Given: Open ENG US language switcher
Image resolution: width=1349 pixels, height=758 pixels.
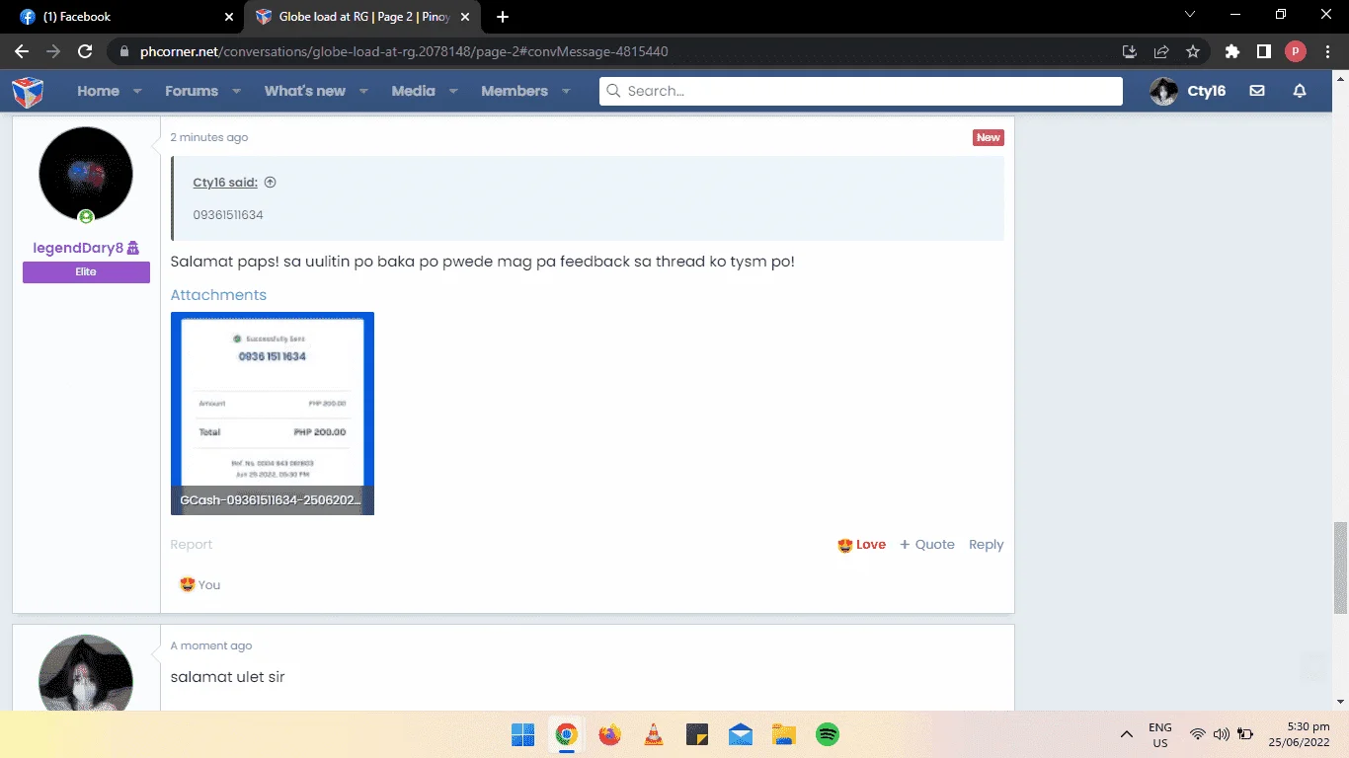Looking at the screenshot, I should [1160, 734].
